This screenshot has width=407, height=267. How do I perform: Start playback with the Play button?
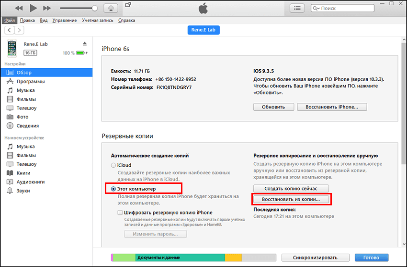[x=33, y=8]
